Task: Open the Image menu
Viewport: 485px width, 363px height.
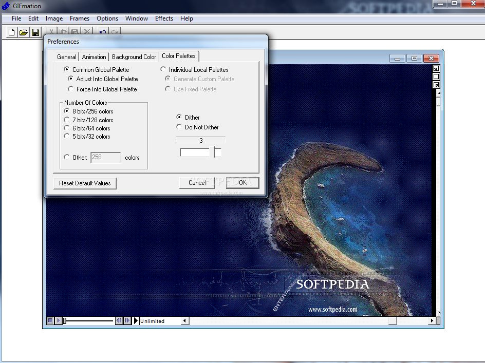Action: pyautogui.click(x=54, y=18)
